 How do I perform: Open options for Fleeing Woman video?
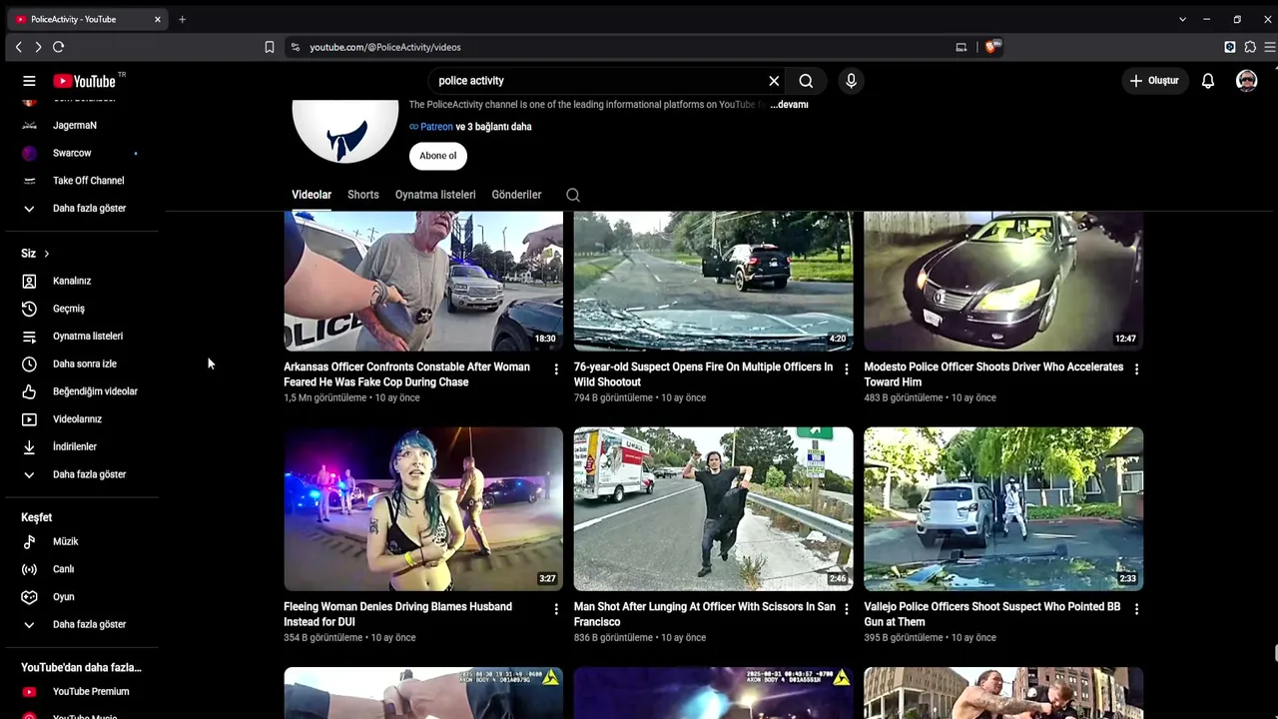point(556,609)
